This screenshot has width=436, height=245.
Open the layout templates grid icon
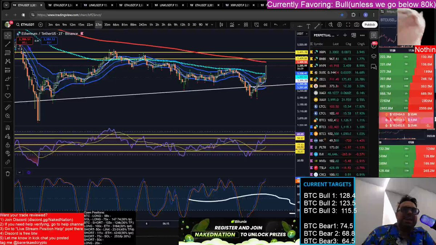point(246,25)
